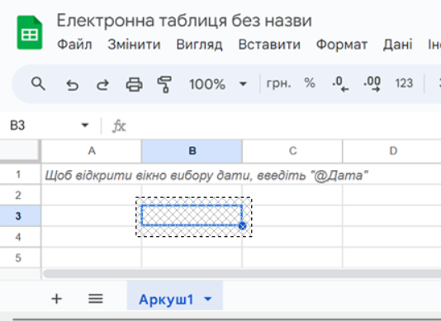Format the cell as percent
The image size is (441, 321).
(310, 83)
